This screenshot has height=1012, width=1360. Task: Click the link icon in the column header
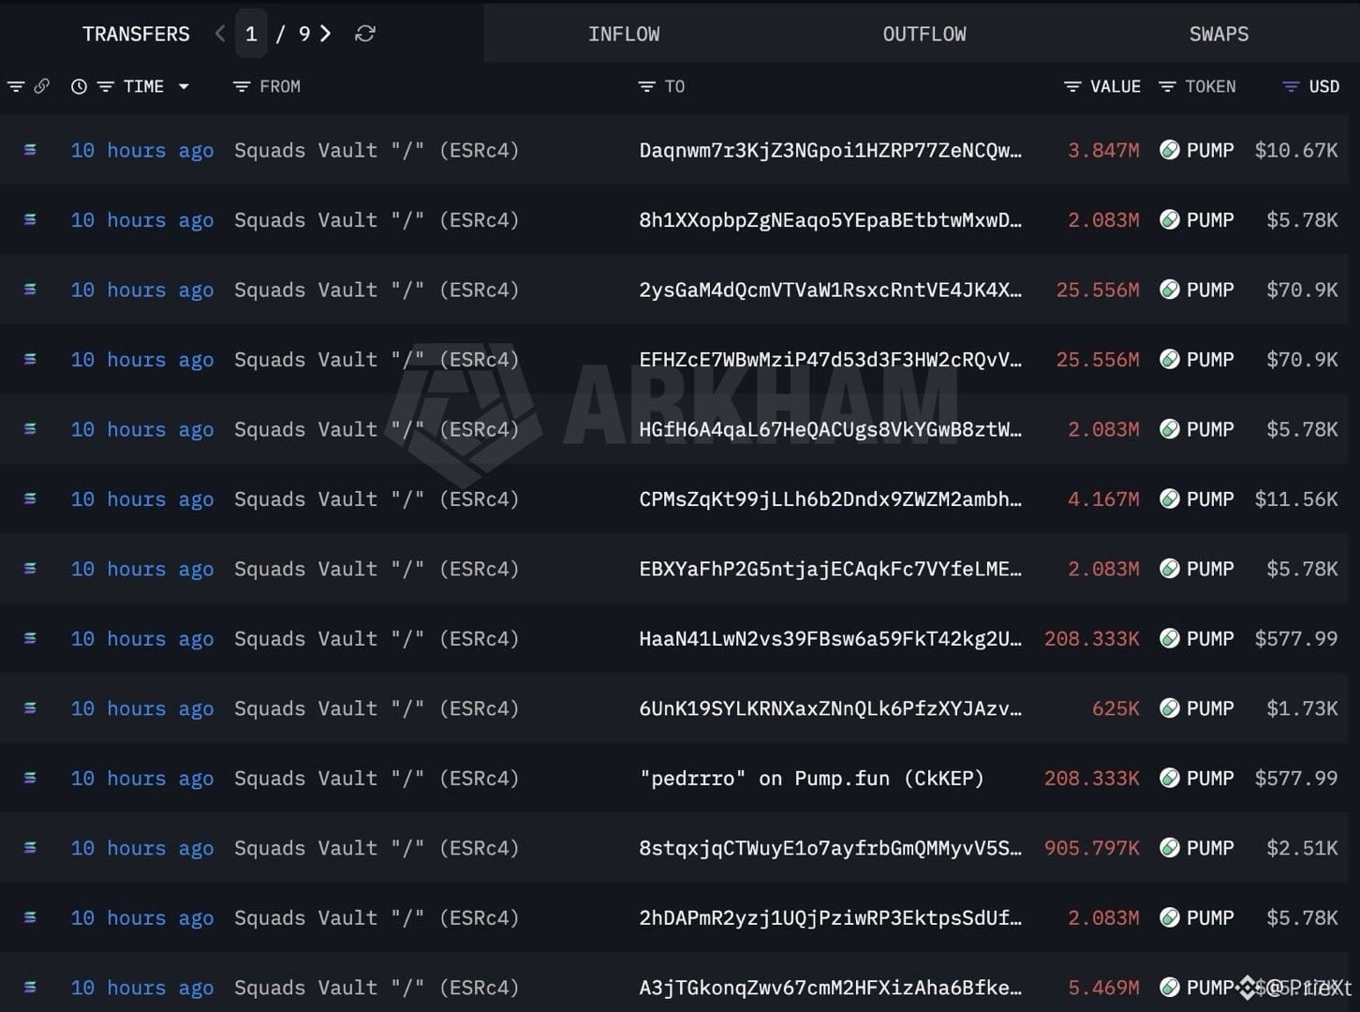(41, 86)
